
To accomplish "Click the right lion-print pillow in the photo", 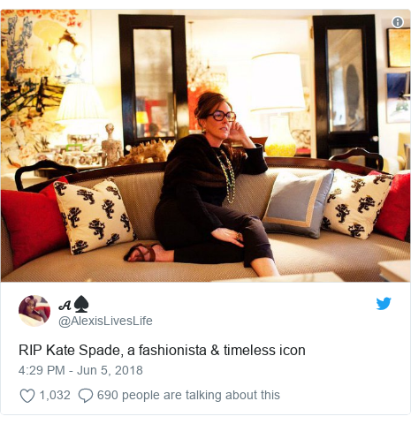I will [355, 204].
